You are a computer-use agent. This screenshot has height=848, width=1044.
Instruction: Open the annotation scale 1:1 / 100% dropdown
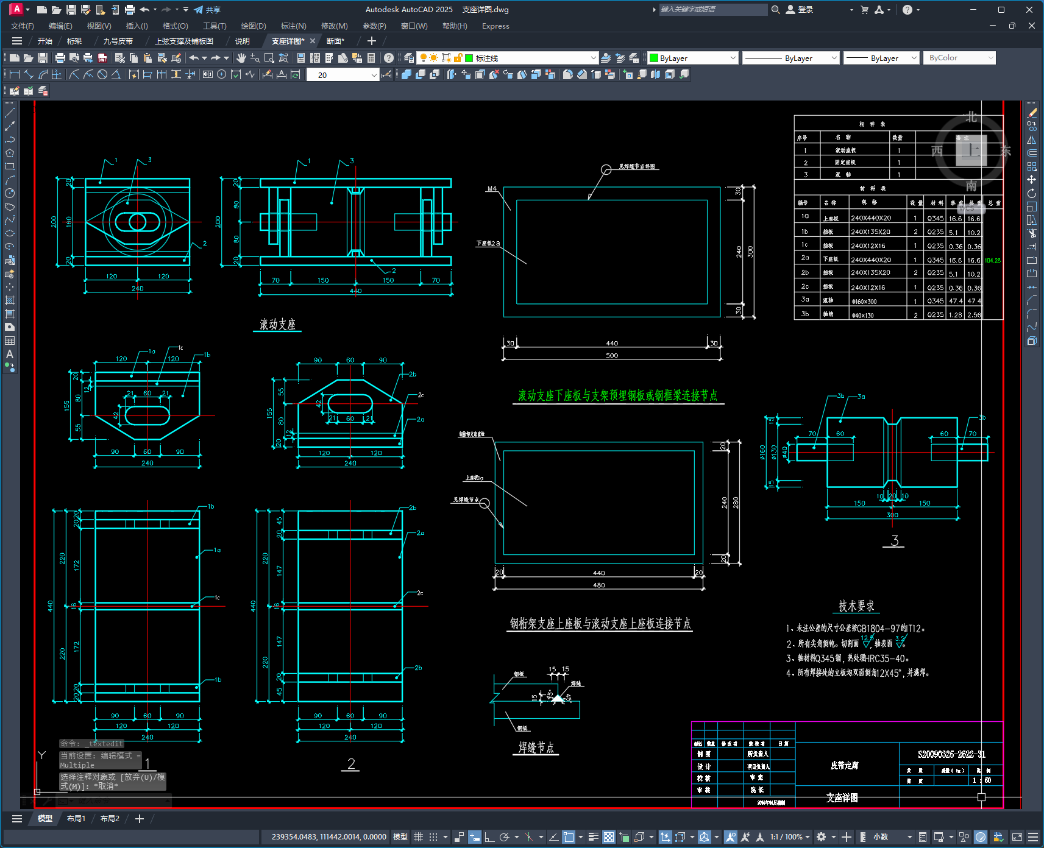[790, 837]
